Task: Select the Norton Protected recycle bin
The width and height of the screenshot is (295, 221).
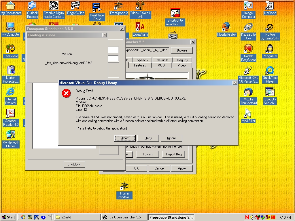Action: (x=11, y=75)
